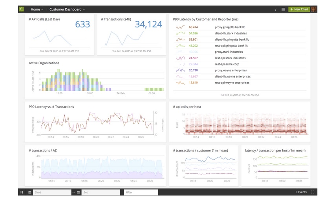
Task: Select client-lib.wayne enterprises row
Action: (x=240, y=76)
